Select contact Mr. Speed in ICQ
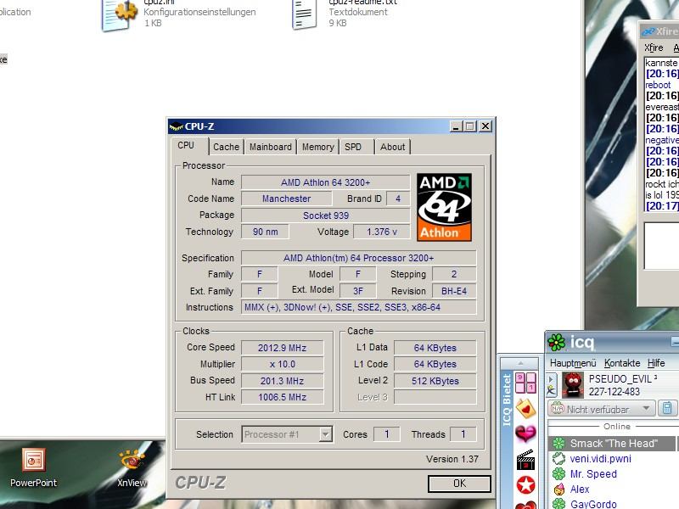Screen dimensions: 679x509 593,474
